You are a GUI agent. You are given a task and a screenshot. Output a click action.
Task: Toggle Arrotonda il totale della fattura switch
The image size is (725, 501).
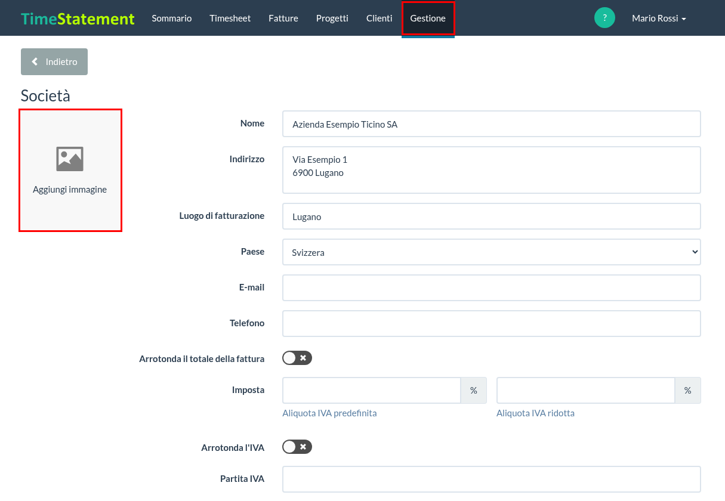tap(297, 358)
